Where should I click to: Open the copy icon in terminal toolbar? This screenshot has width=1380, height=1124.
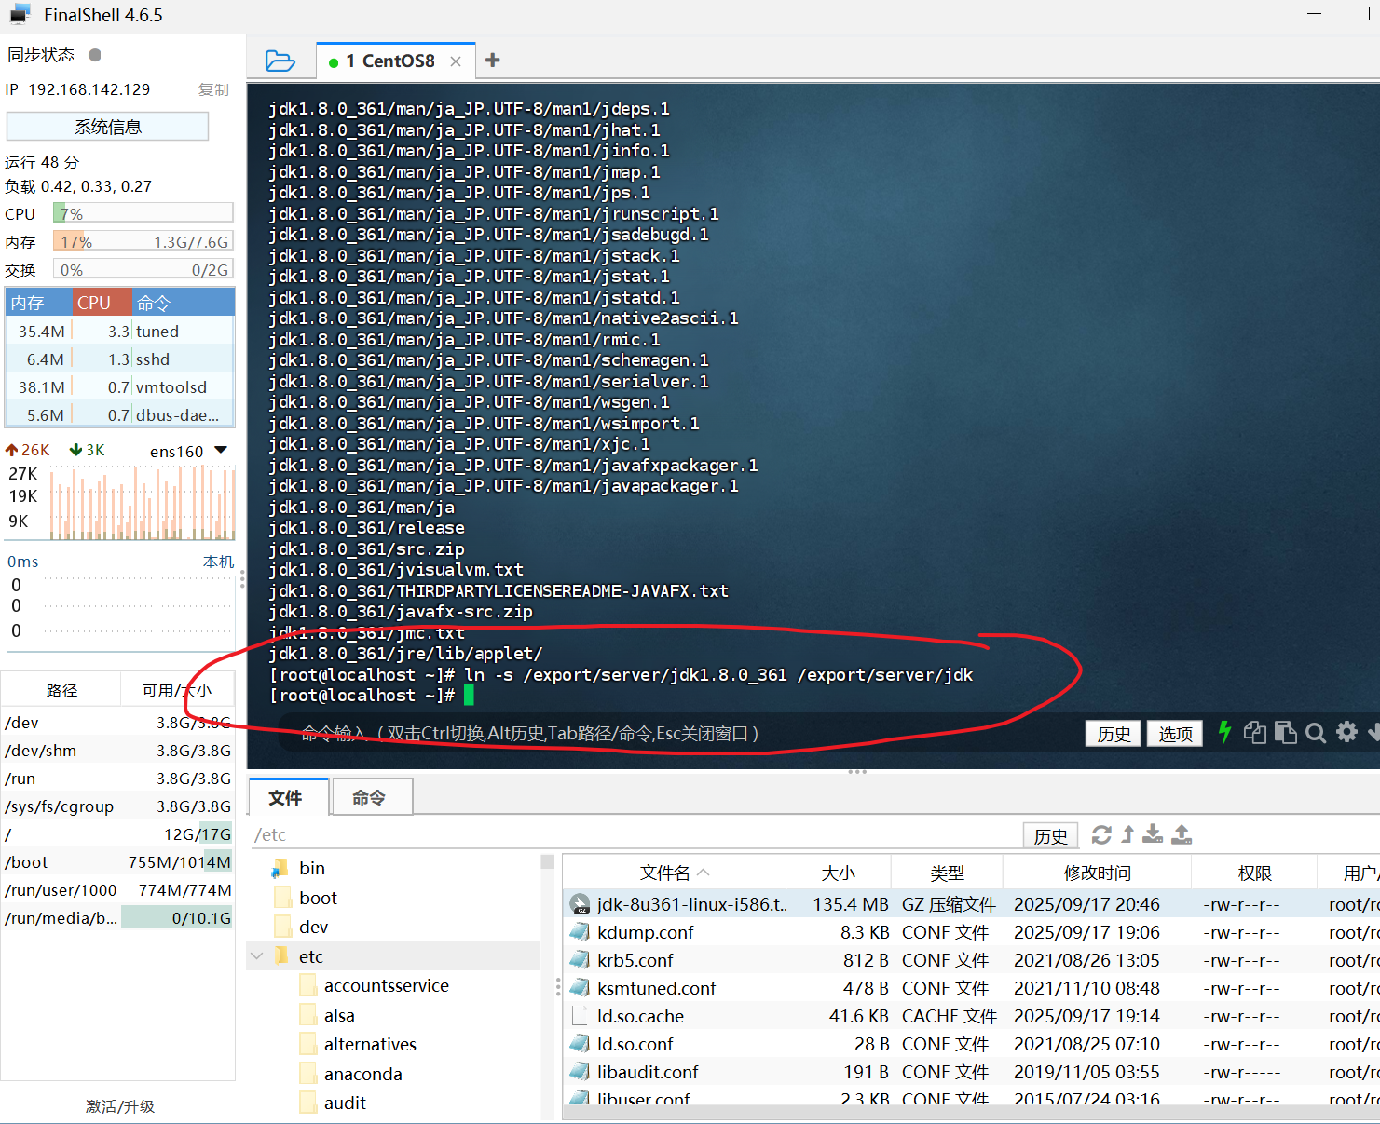(1255, 732)
